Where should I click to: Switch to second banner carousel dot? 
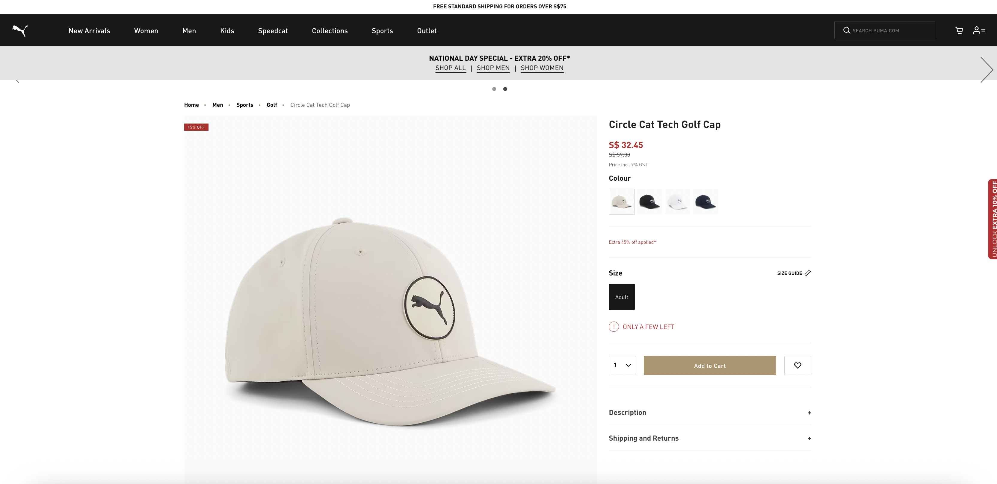[x=505, y=89]
